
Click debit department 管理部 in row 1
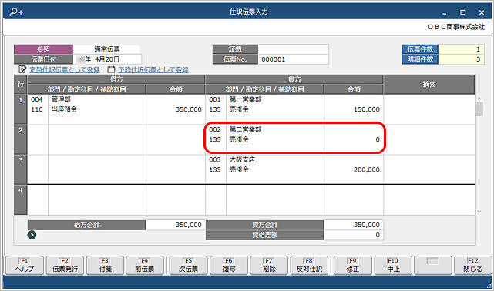pyautogui.click(x=61, y=99)
